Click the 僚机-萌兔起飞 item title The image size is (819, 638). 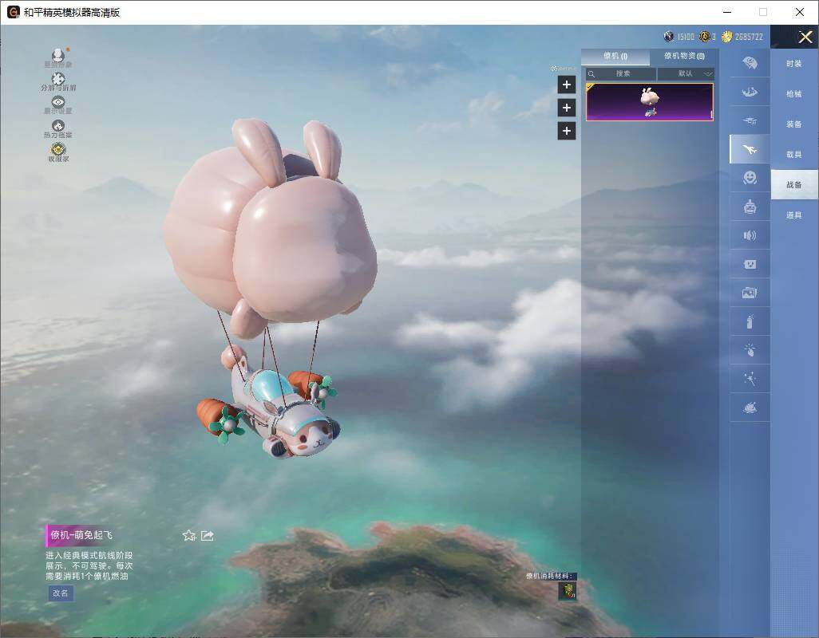[81, 534]
